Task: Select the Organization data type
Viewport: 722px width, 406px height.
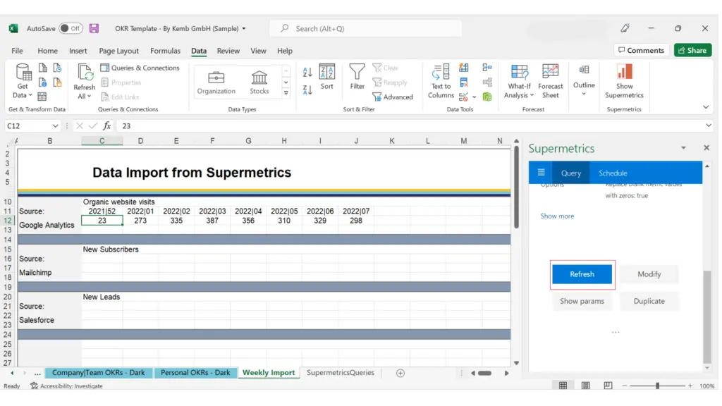Action: coord(216,82)
